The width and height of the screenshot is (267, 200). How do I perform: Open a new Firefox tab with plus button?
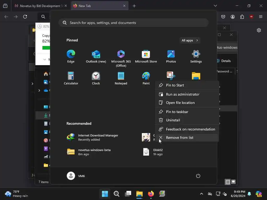pos(134,6)
